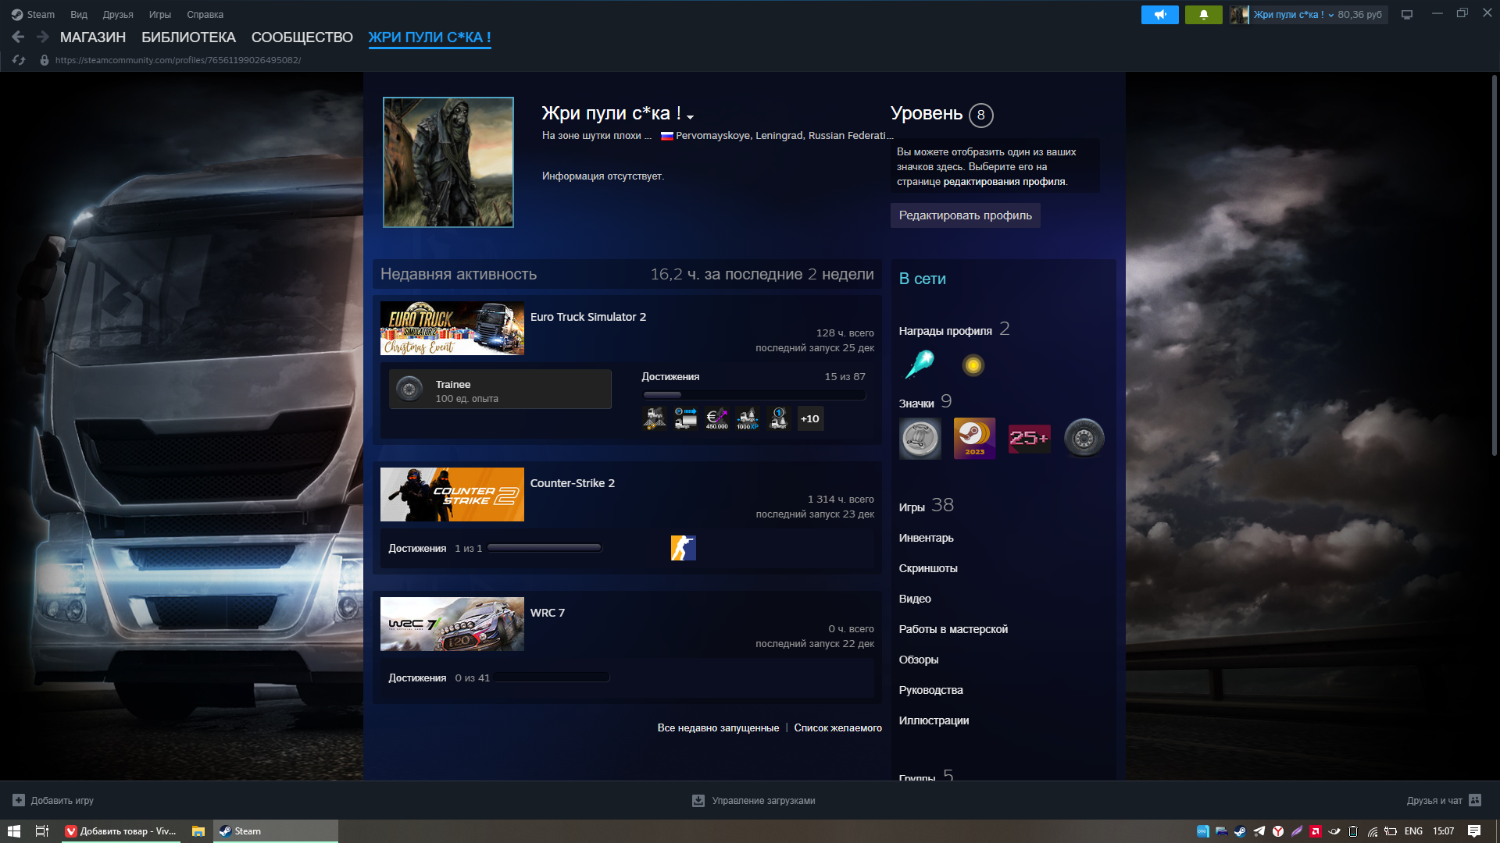
Task: Click the forward navigation arrow
Action: coord(43,37)
